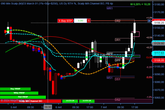Click the '6 mrt' date label
This screenshot has width=165, height=110.
59,107
